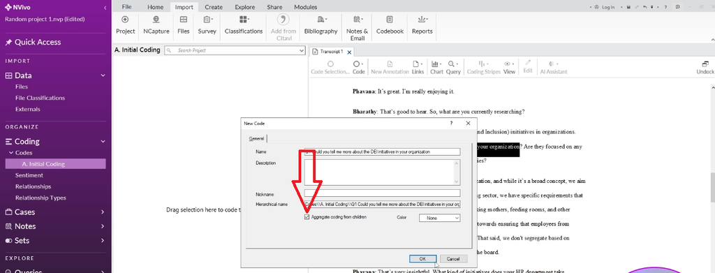715x273 pixels.
Task: Switch to the Home ribbon tab
Action: pyautogui.click(x=156, y=7)
